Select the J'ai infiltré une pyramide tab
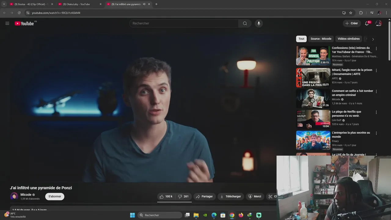The width and height of the screenshot is (391, 220). coord(125,4)
